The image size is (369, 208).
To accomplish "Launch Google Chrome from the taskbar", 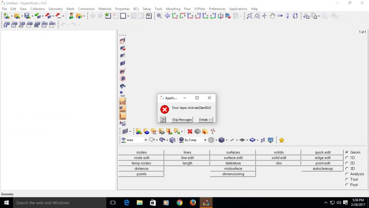I will coord(179,202).
